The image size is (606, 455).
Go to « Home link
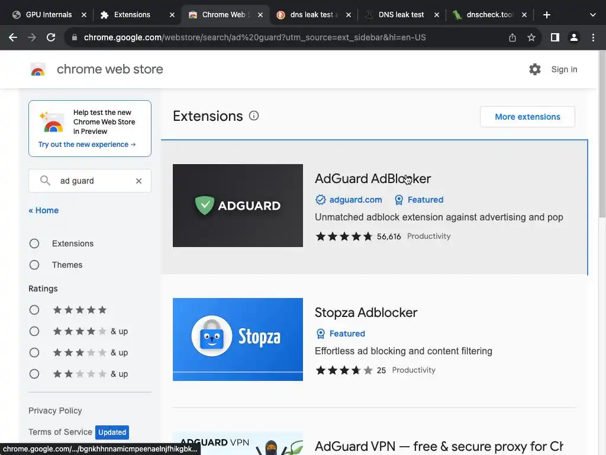[44, 210]
